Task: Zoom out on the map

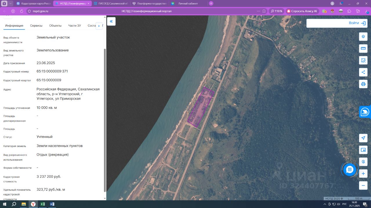Action: (x=363, y=185)
